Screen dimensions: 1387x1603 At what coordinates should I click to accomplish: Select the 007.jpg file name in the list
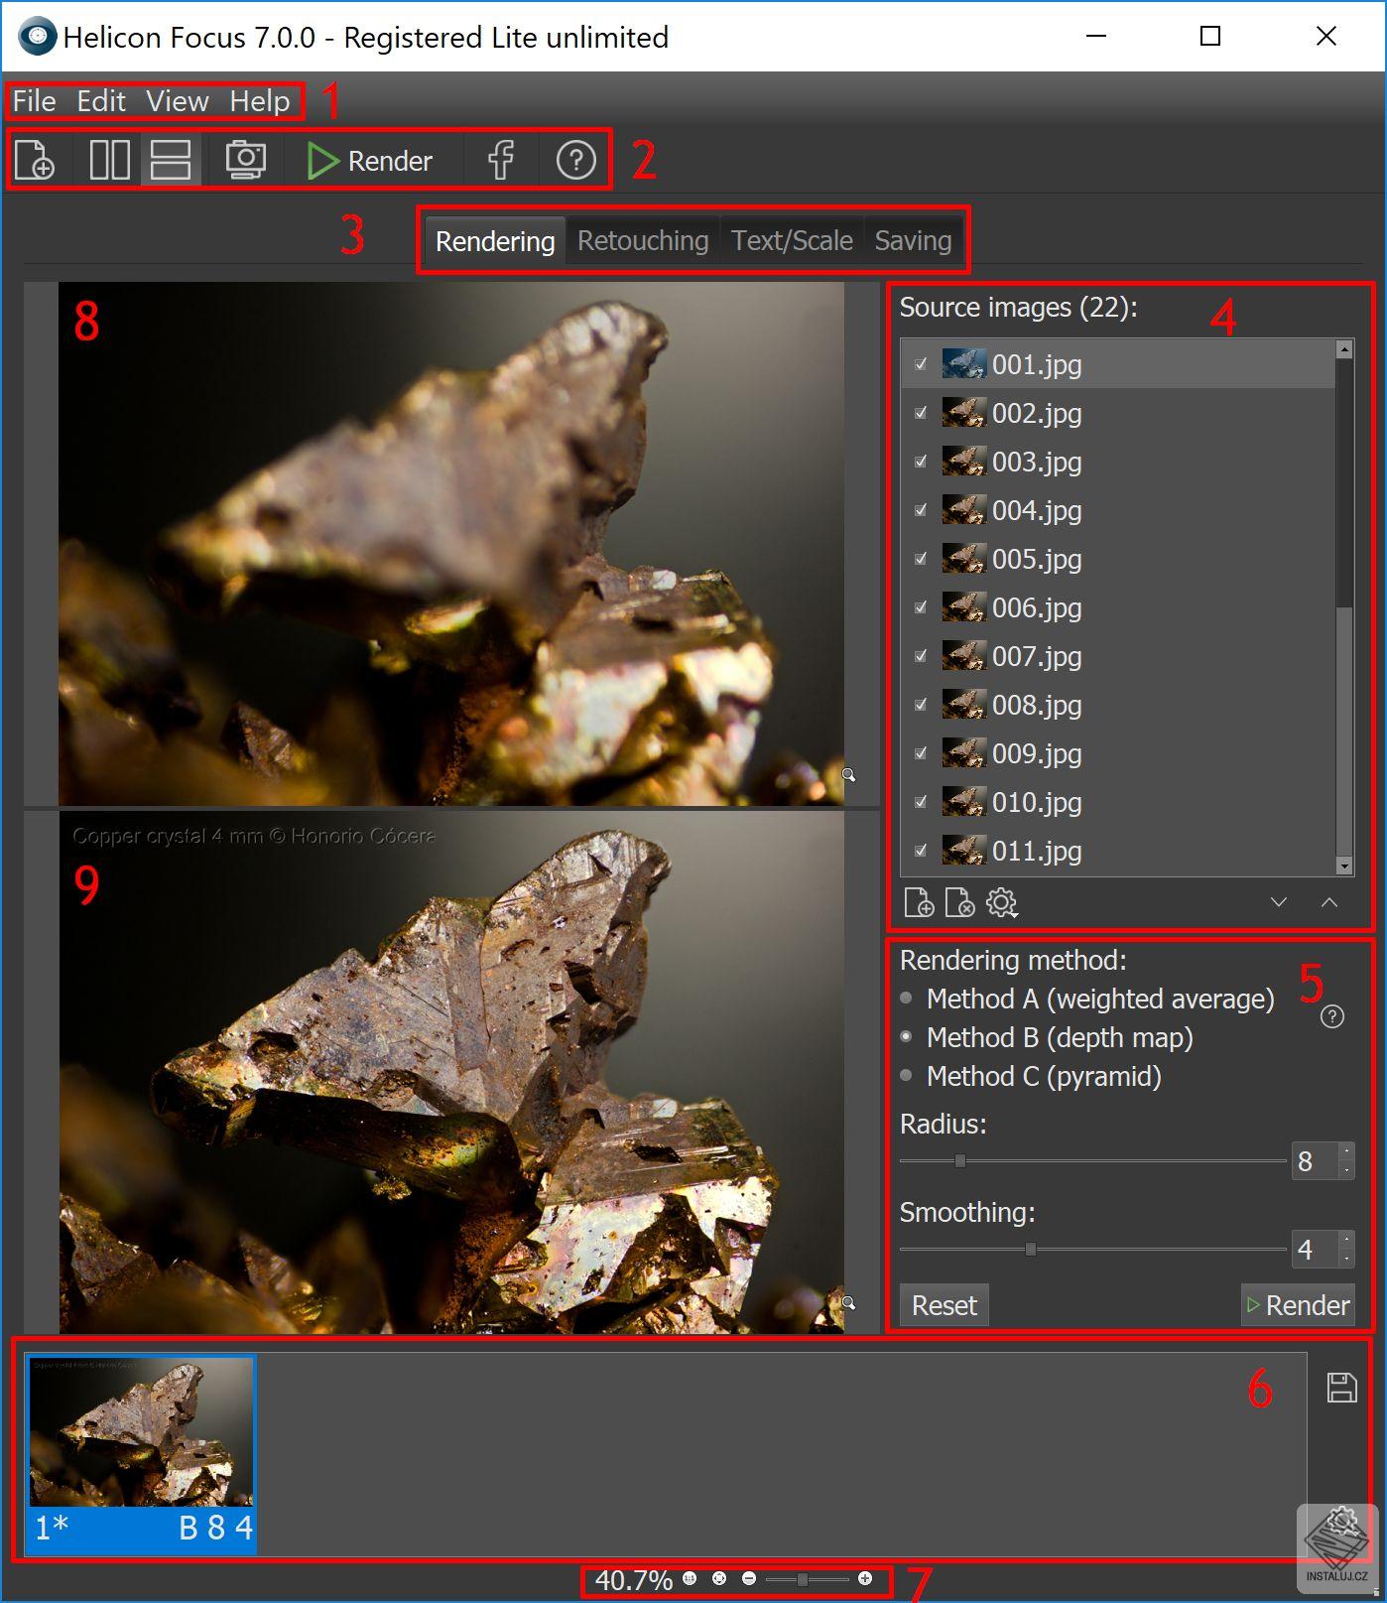[x=1037, y=656]
